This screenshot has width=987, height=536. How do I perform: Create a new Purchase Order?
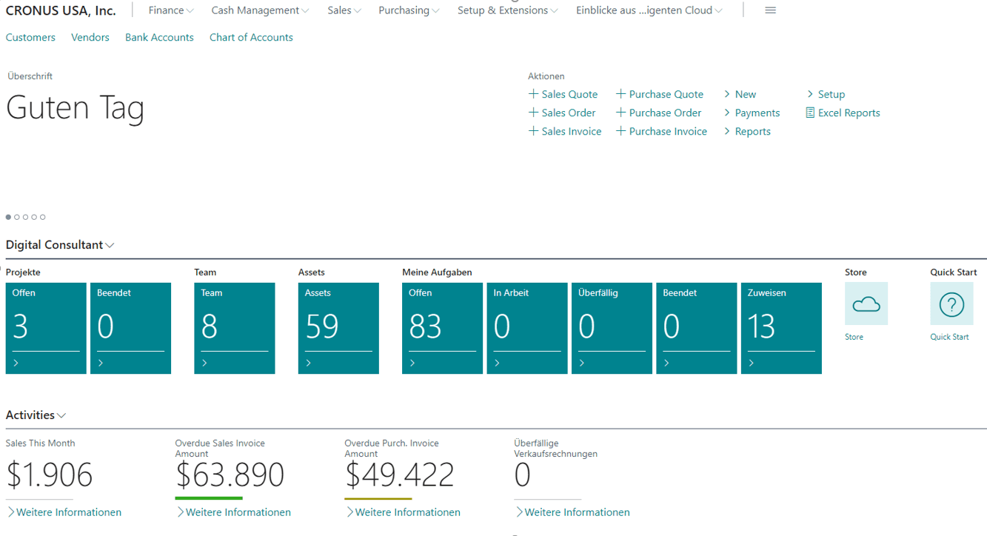pos(658,113)
